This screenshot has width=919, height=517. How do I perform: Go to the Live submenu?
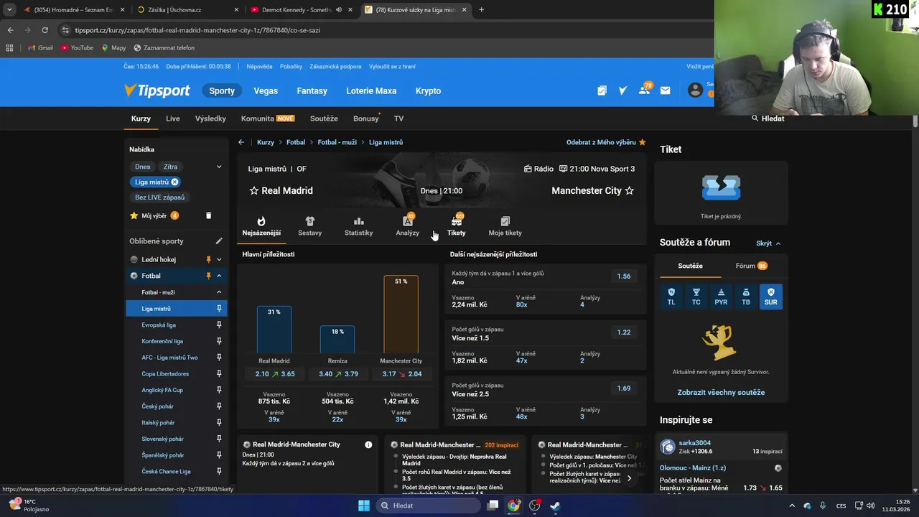pyautogui.click(x=173, y=118)
